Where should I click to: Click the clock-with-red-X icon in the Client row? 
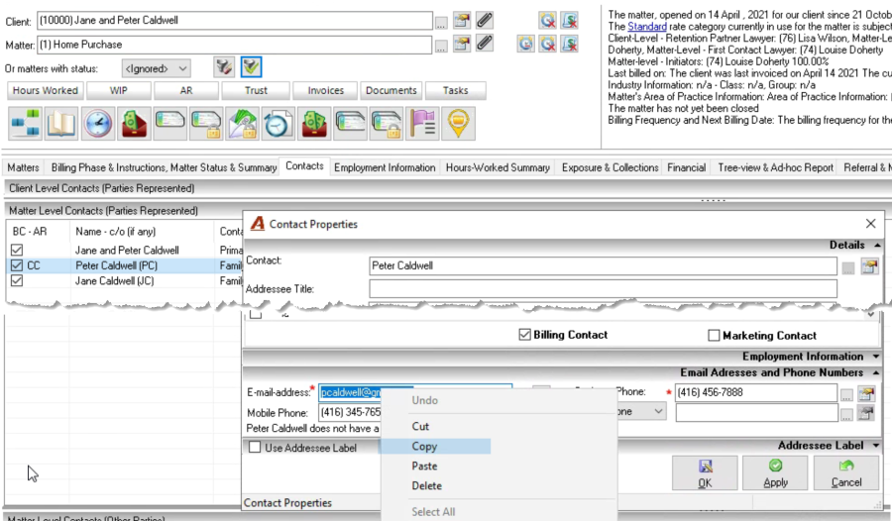pyautogui.click(x=547, y=21)
